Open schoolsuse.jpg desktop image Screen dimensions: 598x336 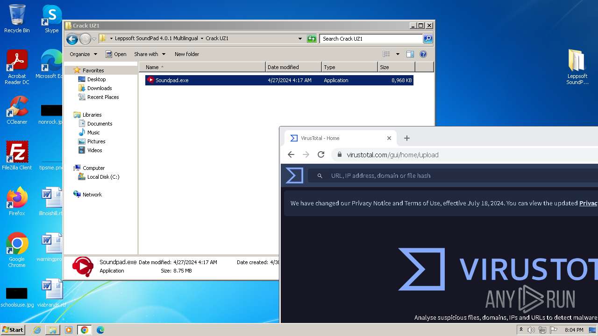(17, 297)
